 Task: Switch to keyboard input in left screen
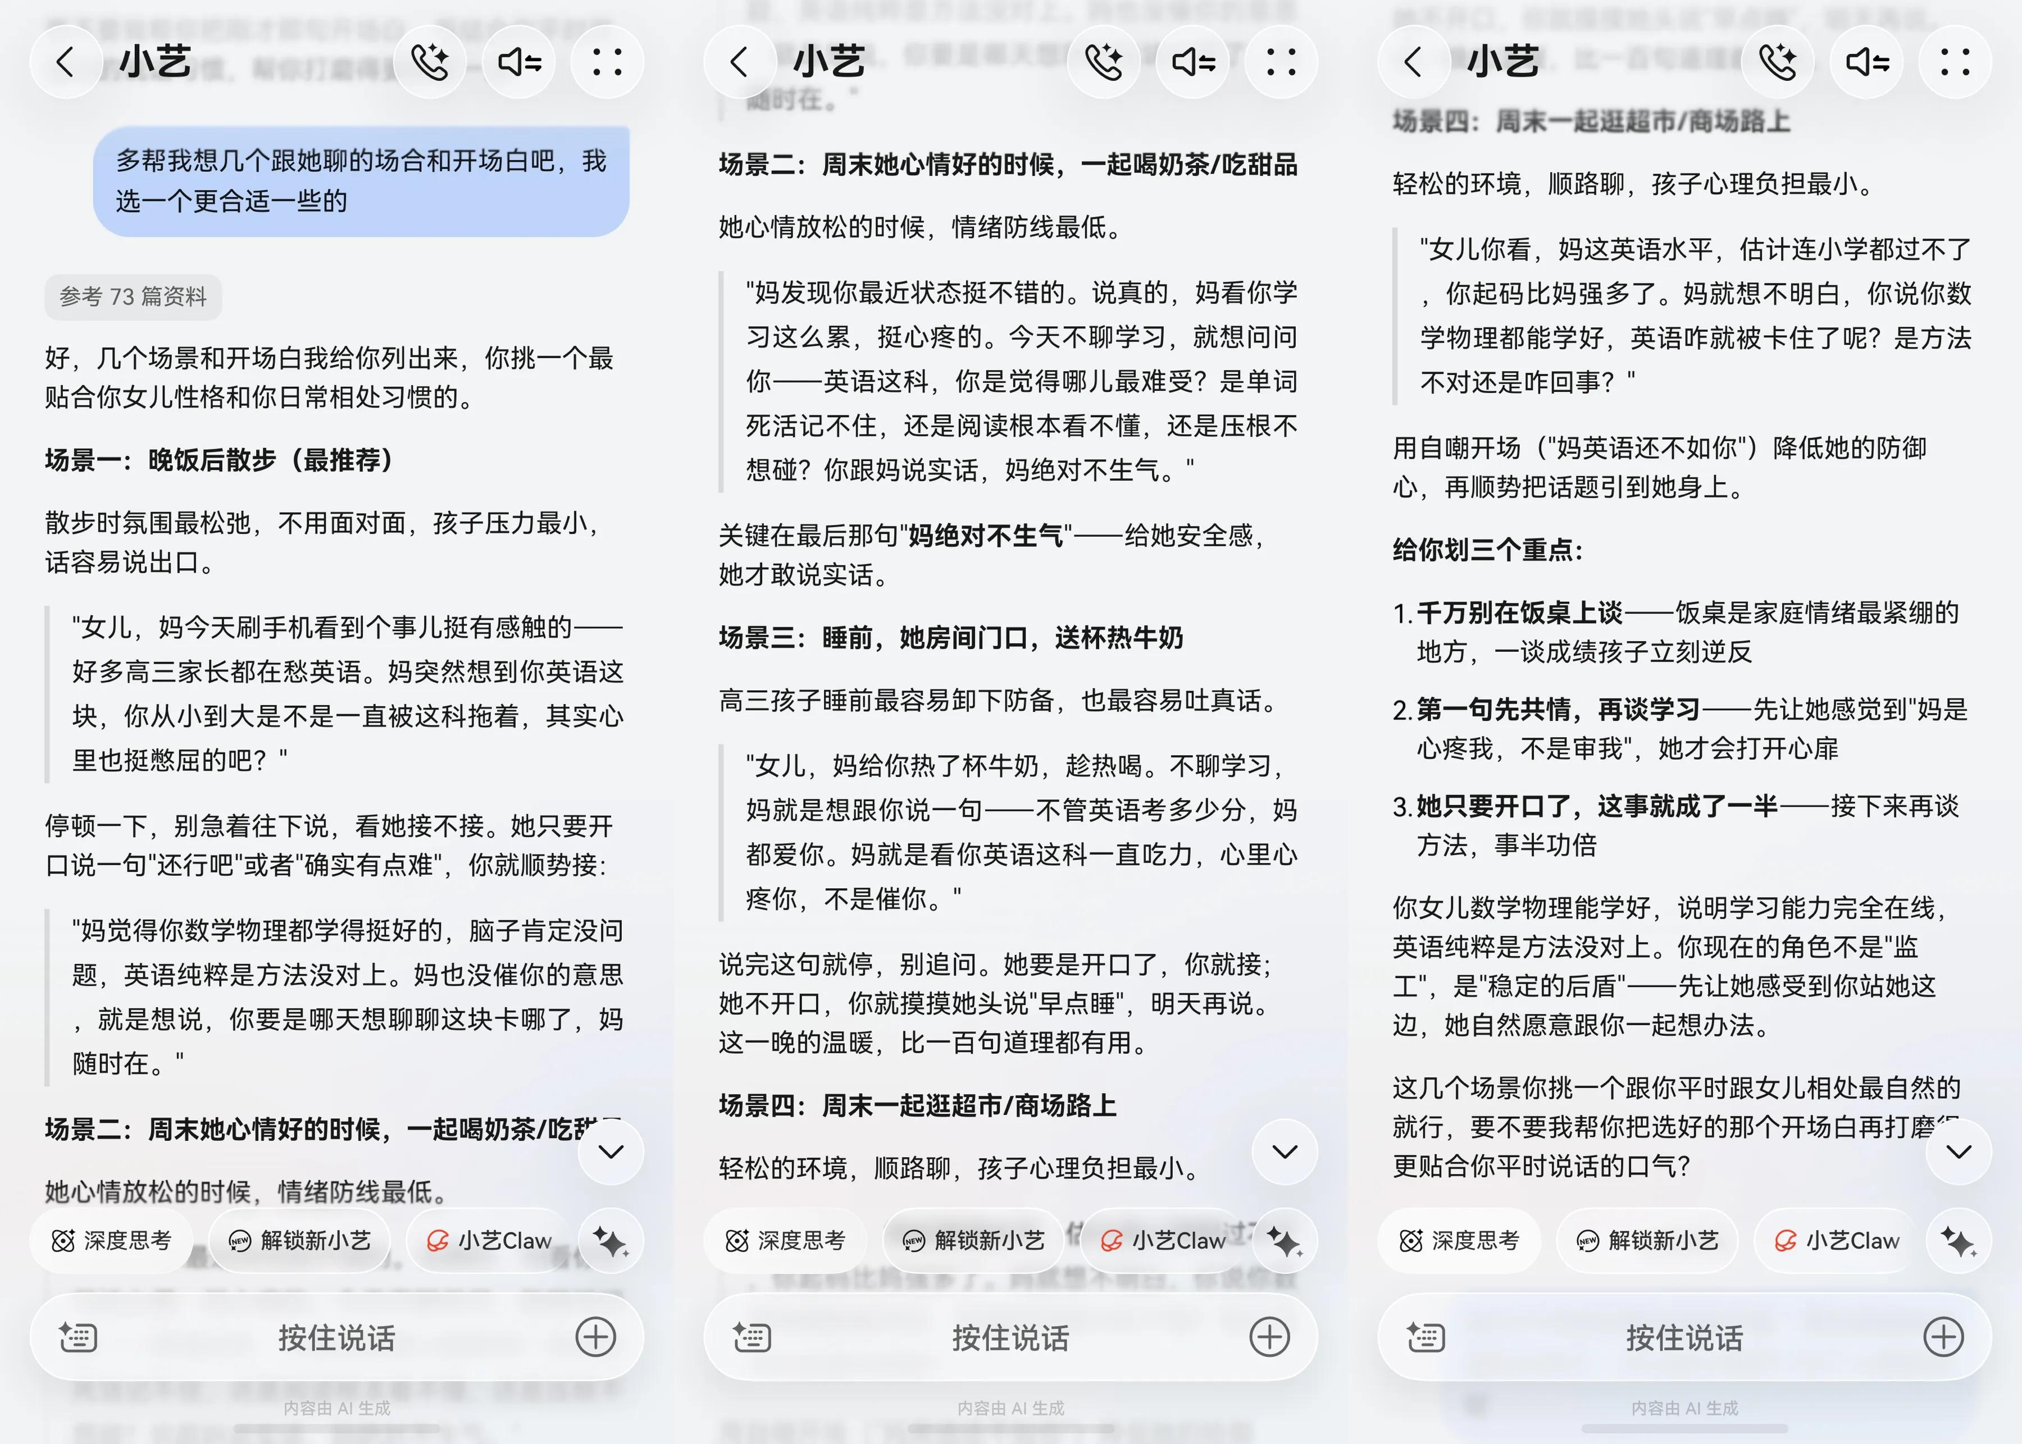(x=78, y=1337)
